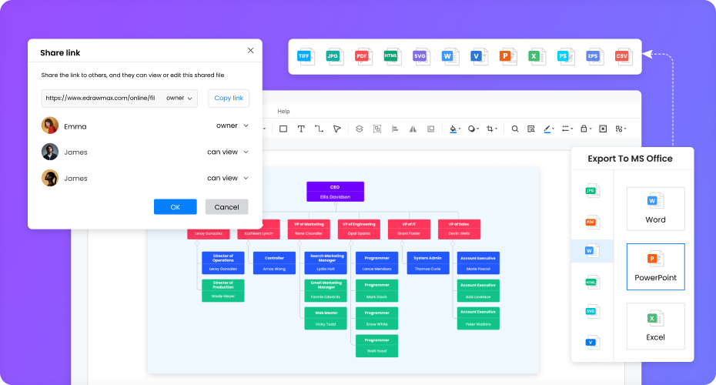This screenshot has height=385, width=716.
Task: Open the fill color bucket dropdown
Action: coord(454,129)
